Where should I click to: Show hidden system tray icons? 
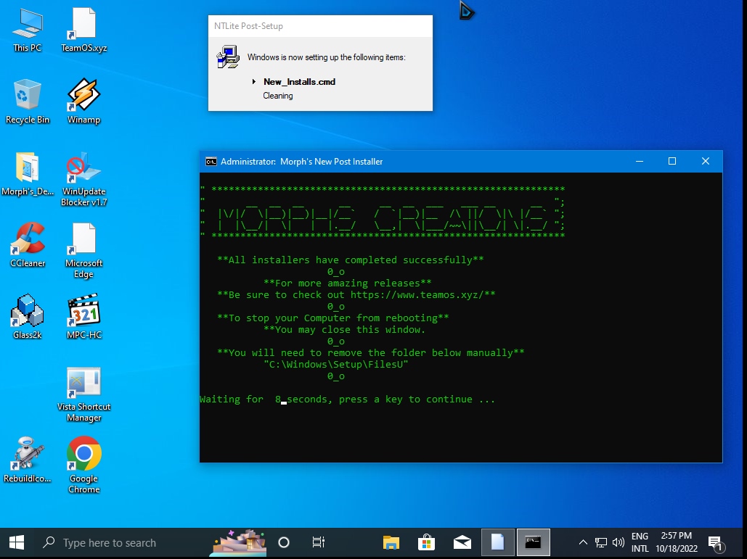tap(583, 542)
